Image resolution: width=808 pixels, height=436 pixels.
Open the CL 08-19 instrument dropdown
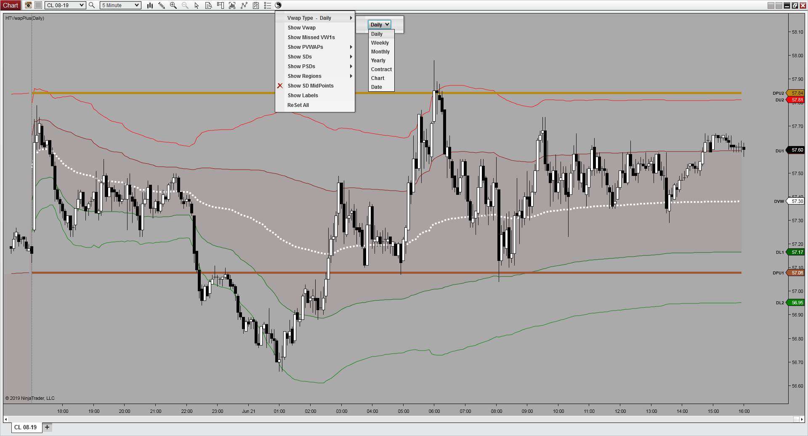point(65,5)
